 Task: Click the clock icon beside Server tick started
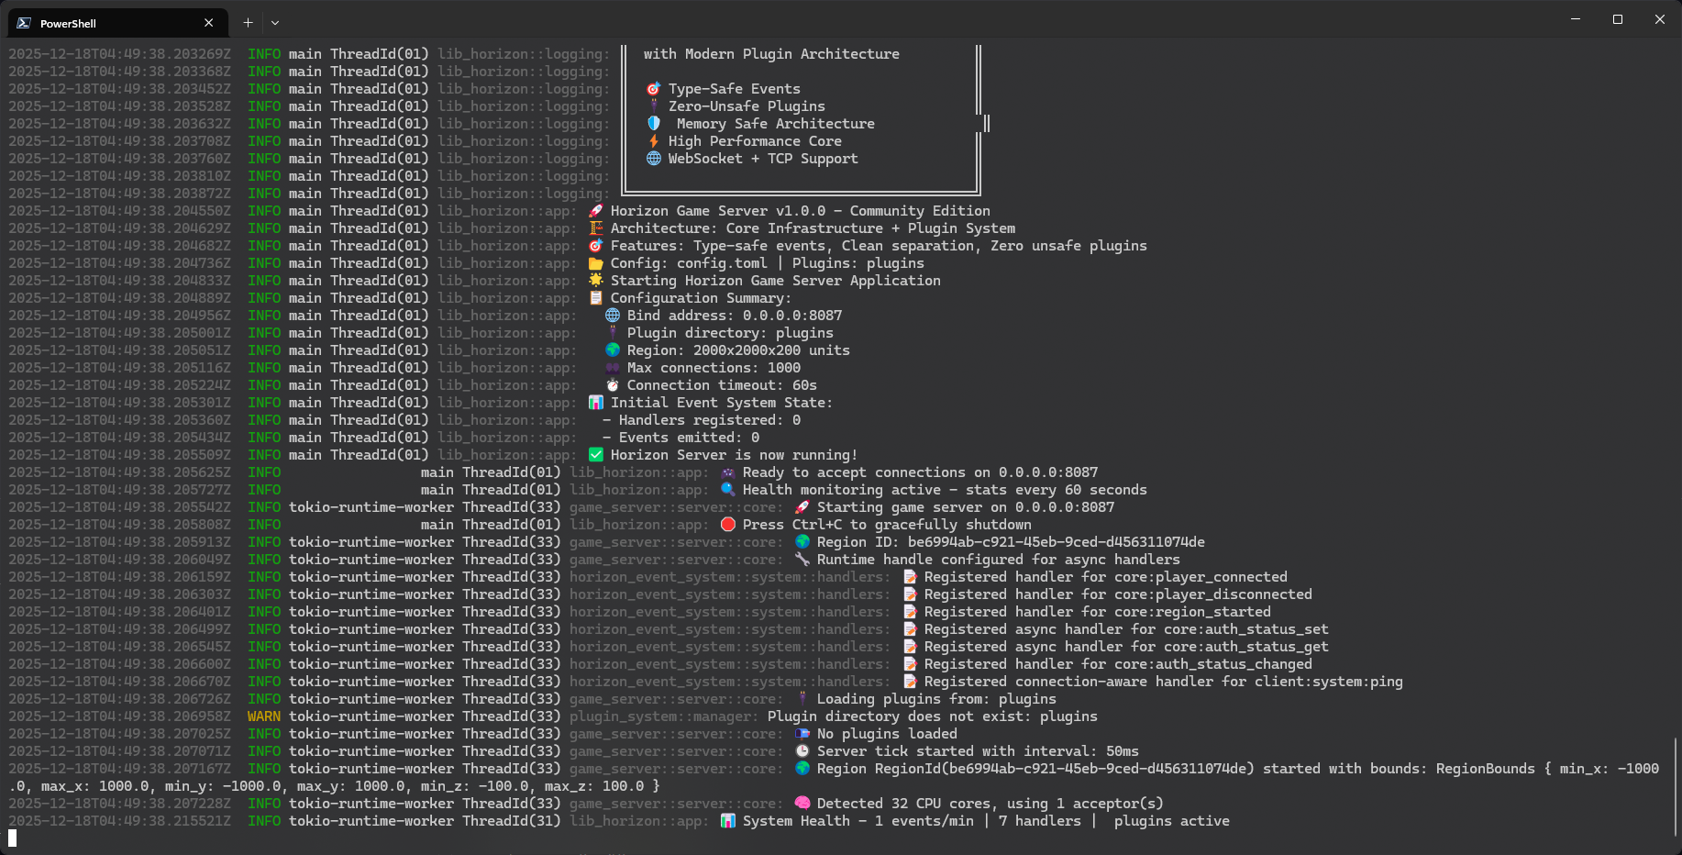[802, 750]
